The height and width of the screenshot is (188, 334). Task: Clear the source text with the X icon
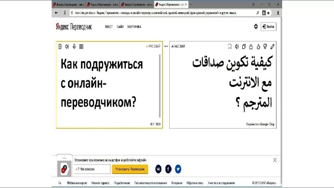click(60, 46)
